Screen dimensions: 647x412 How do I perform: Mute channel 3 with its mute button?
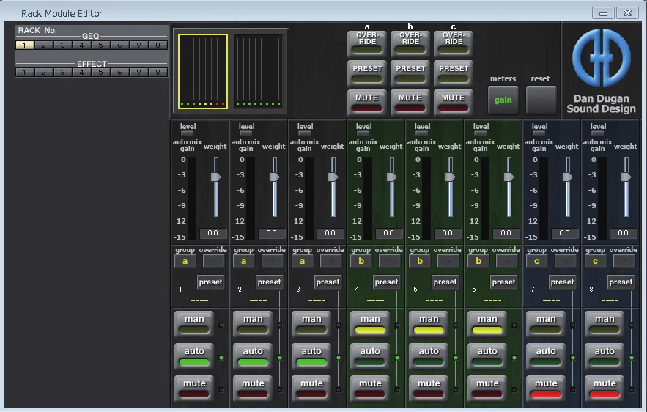[x=311, y=389]
